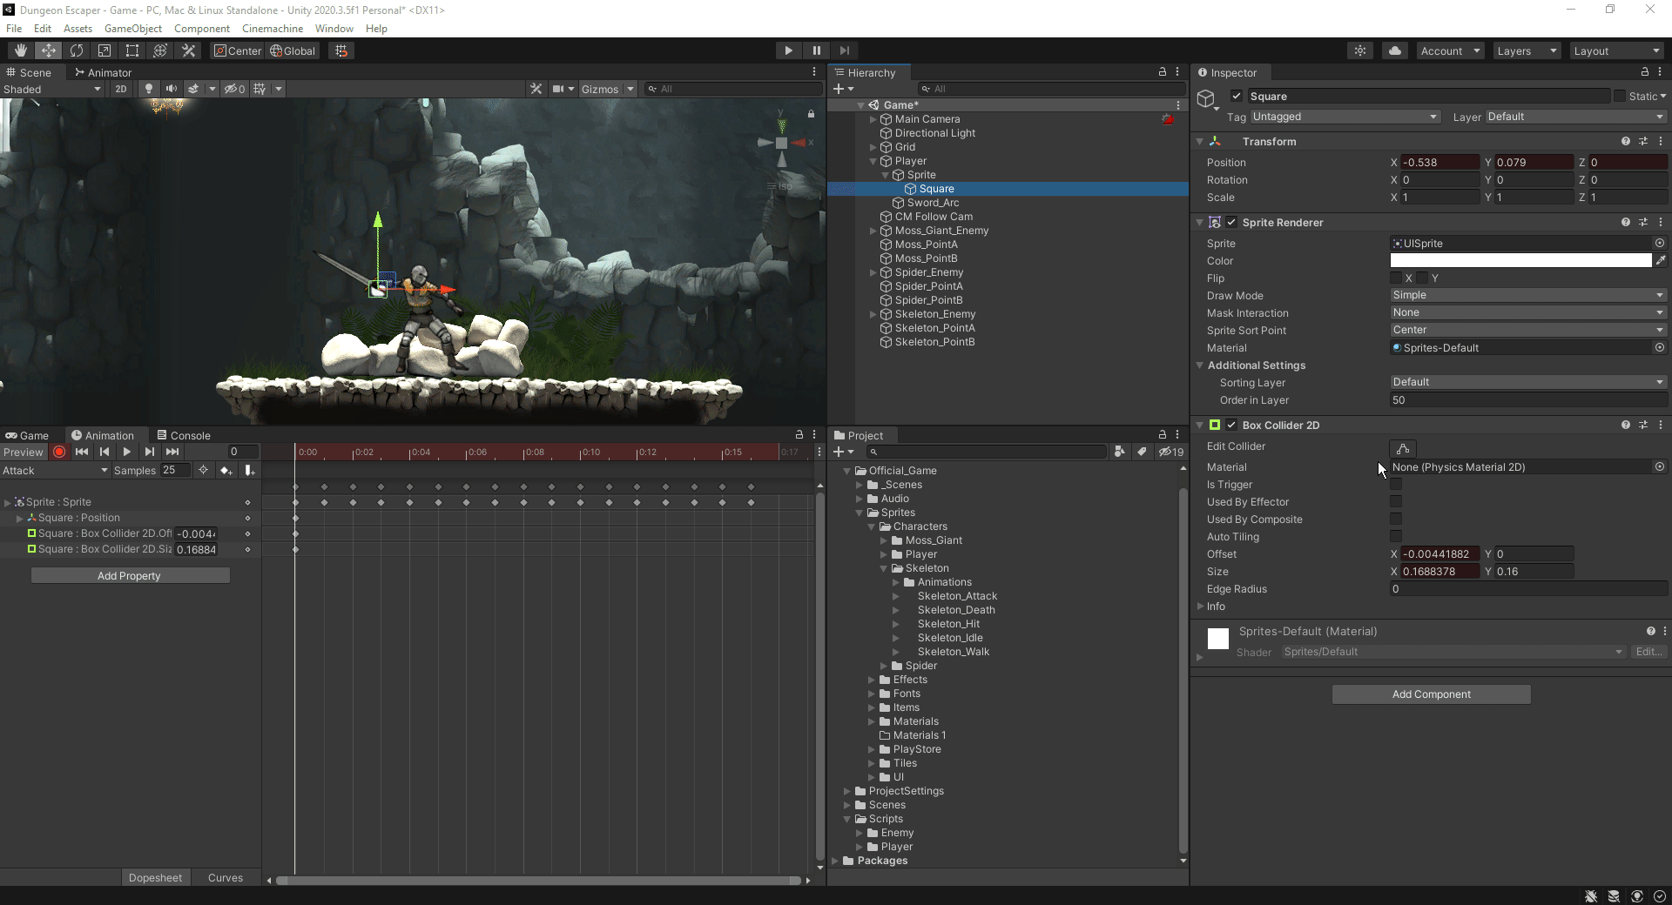Open the Cinemachine menu
This screenshot has height=905, width=1672.
(x=273, y=28)
